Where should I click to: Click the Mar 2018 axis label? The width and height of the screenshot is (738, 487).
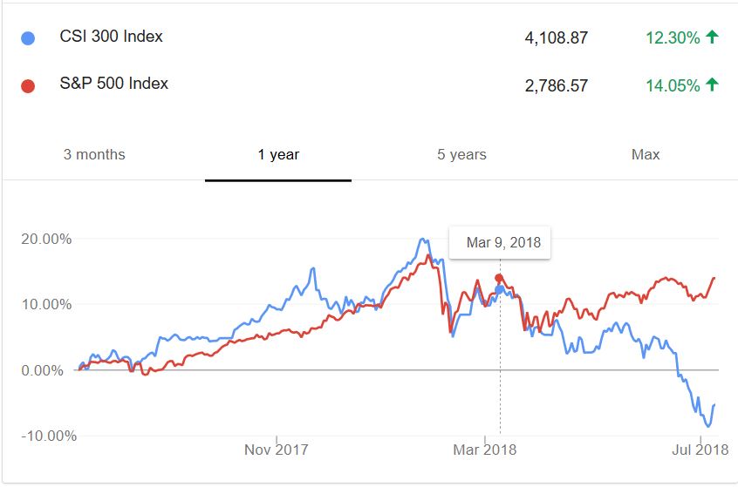coord(486,450)
